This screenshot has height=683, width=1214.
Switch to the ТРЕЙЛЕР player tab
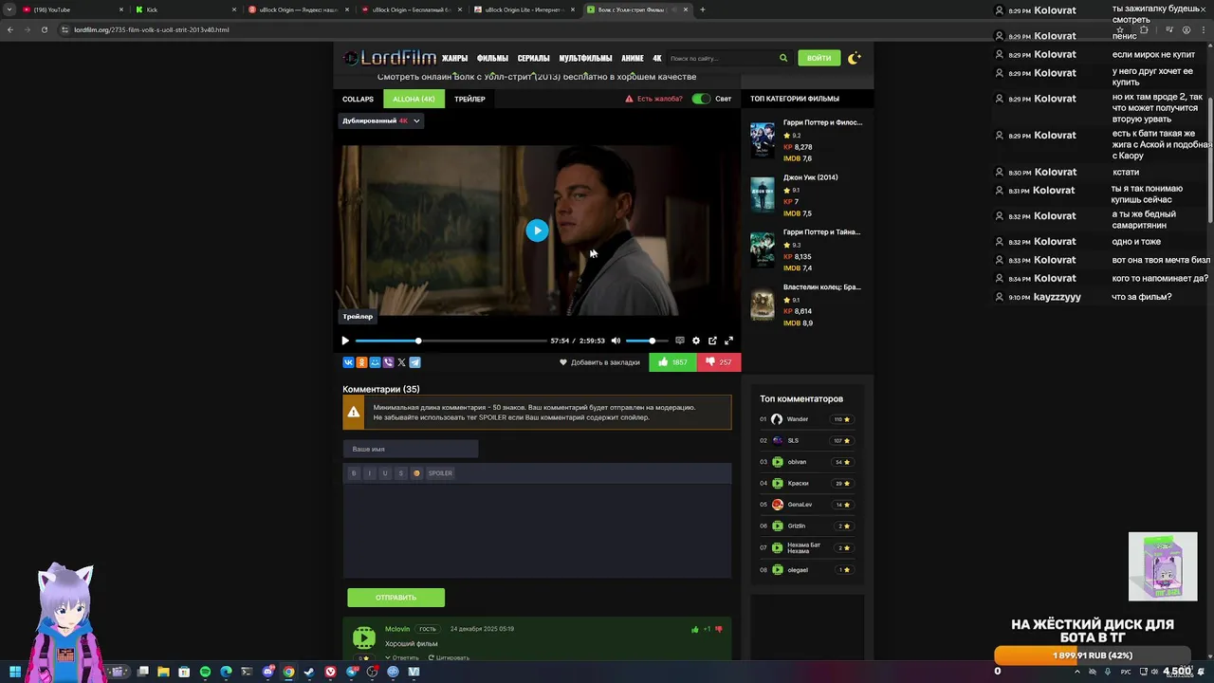(469, 99)
